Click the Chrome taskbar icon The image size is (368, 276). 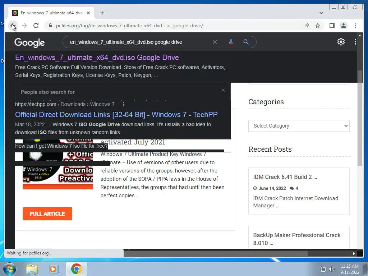tap(76, 269)
